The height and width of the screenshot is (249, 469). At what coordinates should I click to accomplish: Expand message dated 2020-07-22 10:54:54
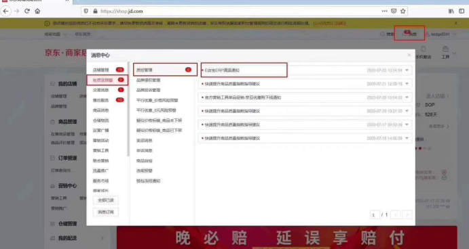407,70
